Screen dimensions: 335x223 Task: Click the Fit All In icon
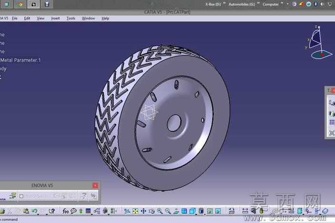[x=135, y=211]
